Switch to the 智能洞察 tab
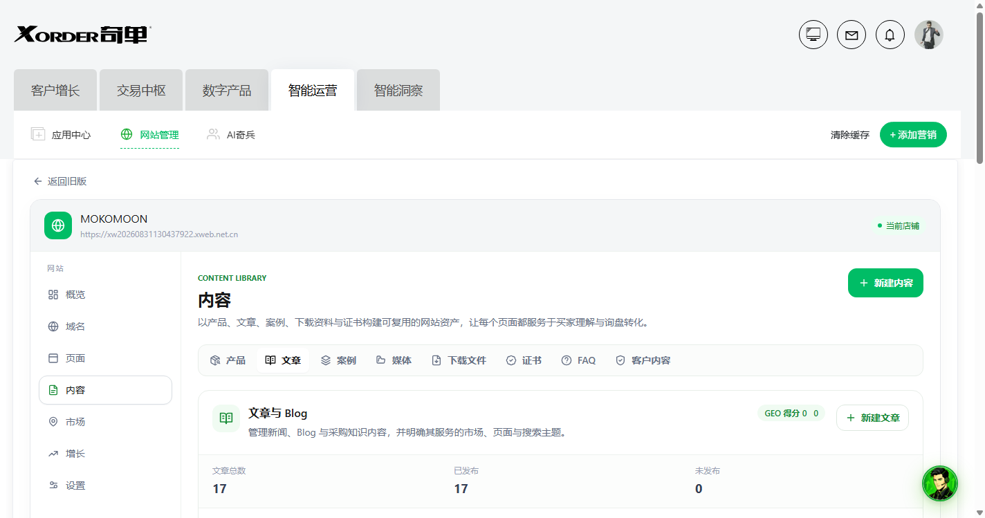Viewport: 985px width, 518px height. coord(398,90)
